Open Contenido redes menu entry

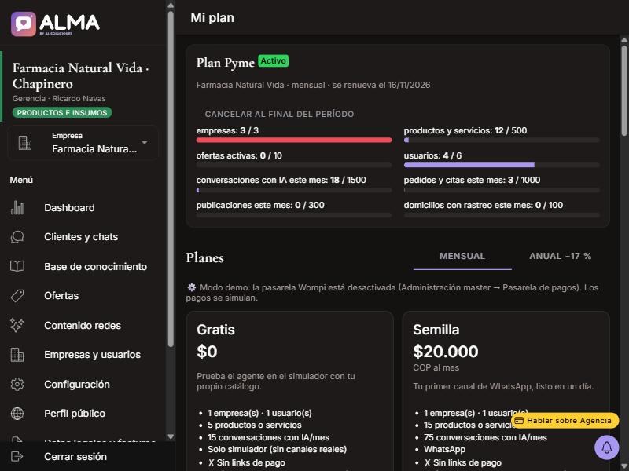coord(83,325)
